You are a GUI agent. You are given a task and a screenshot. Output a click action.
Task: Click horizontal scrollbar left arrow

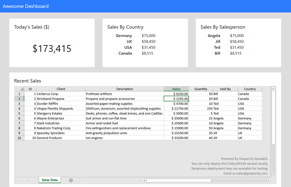click(144, 180)
